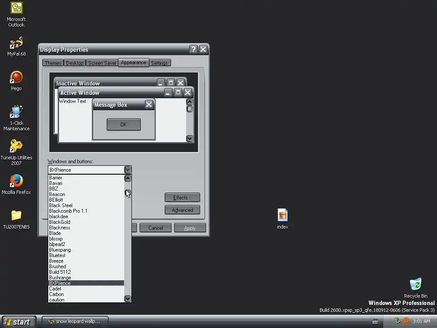437x328 pixels.
Task: Click the preview window scroll-up arrow
Action: pos(189,102)
